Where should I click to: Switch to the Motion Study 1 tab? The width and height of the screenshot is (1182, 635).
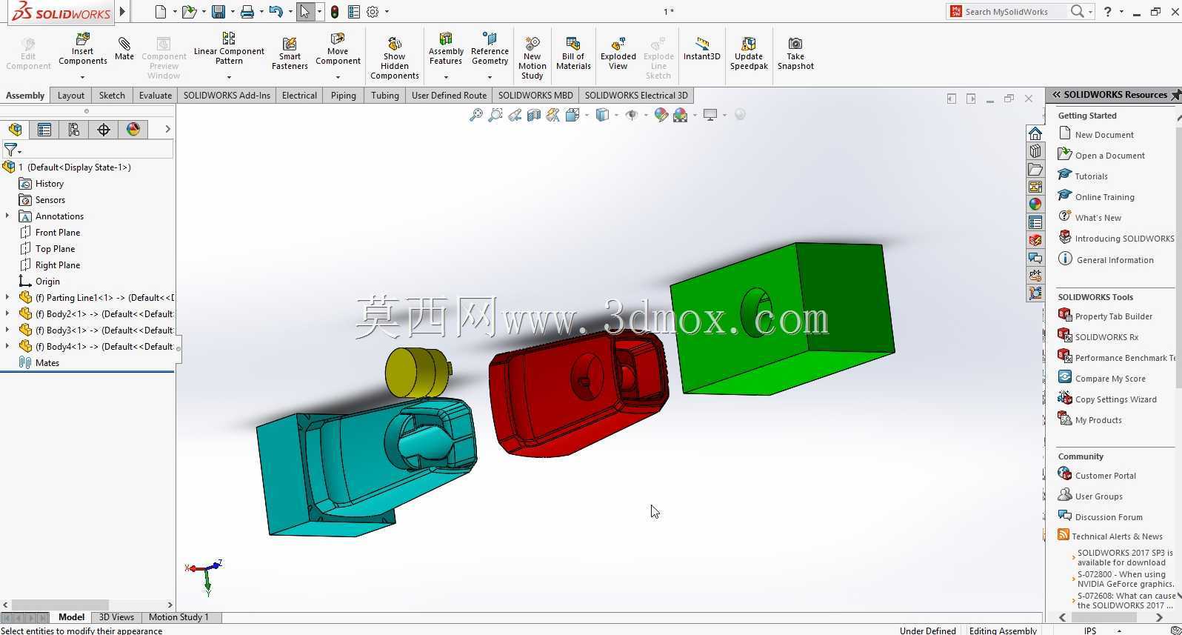[178, 617]
